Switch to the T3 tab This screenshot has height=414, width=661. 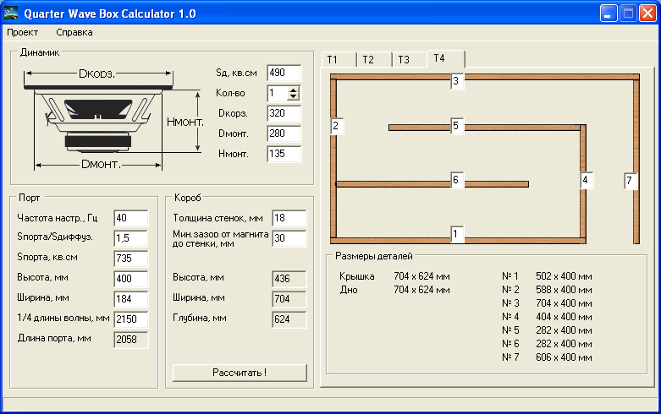click(x=410, y=60)
